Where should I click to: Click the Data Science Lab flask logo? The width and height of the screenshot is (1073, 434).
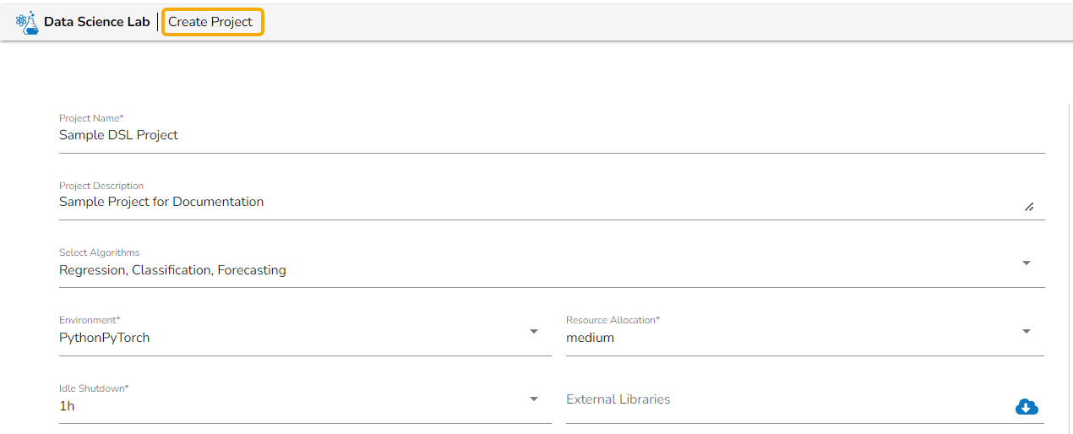pos(28,23)
